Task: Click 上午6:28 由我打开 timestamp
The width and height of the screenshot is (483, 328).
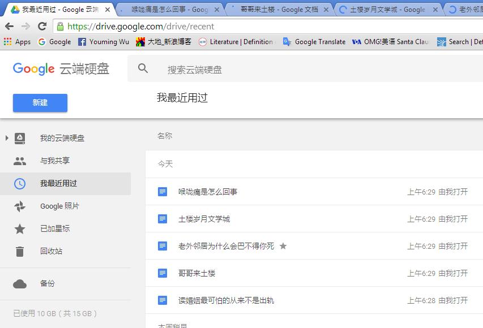Action: click(x=437, y=300)
